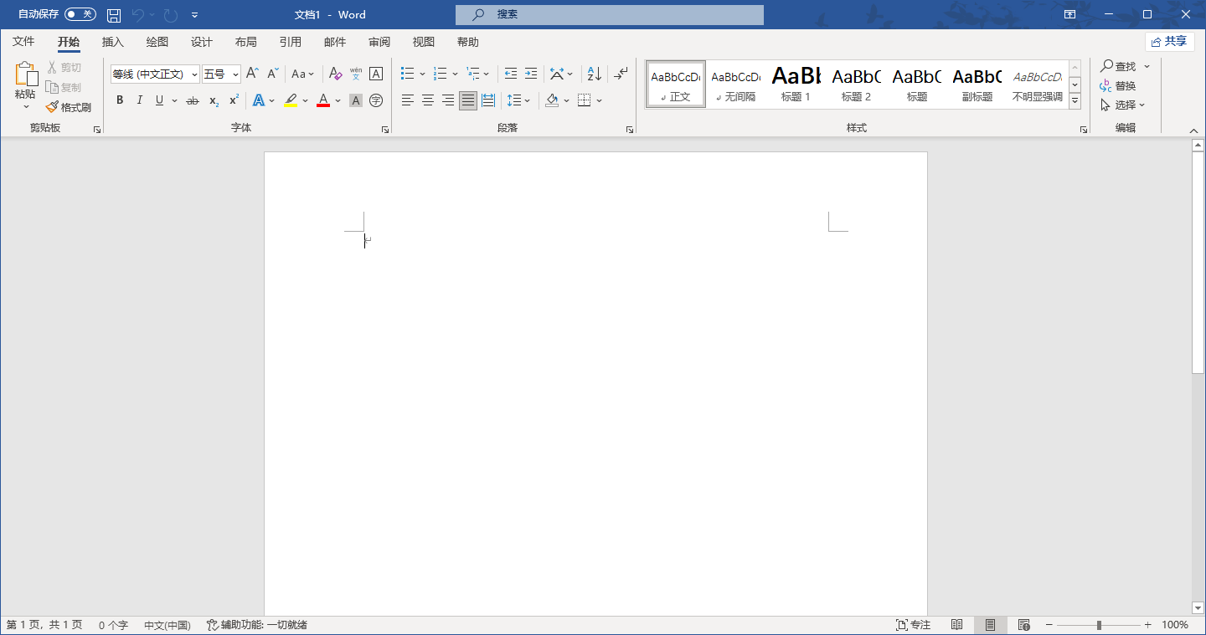Screen dimensions: 1206x635
Task: Click the Superscript icon
Action: pyautogui.click(x=234, y=100)
